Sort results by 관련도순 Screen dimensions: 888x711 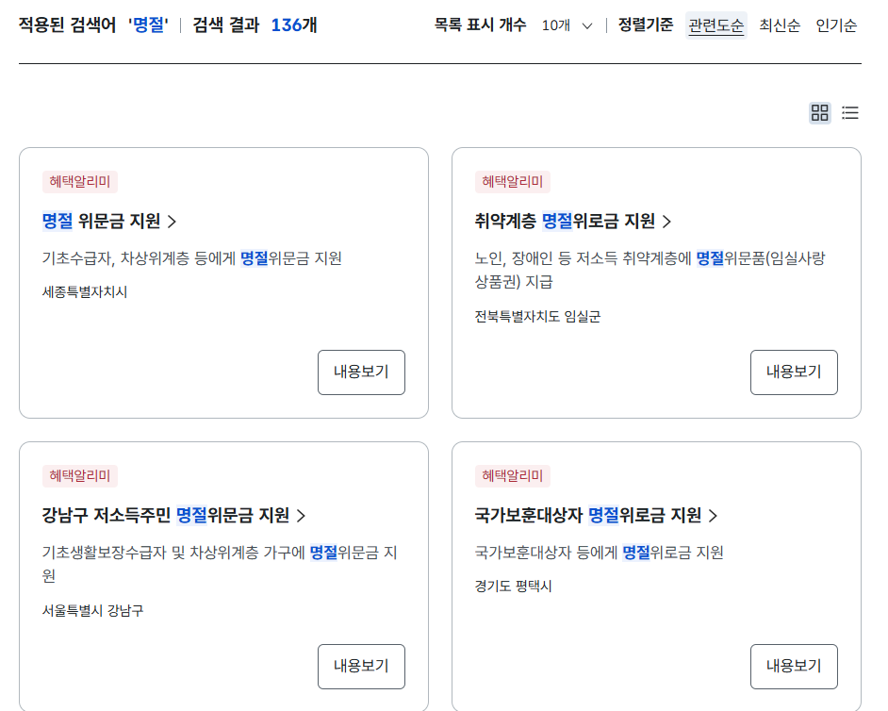(715, 25)
